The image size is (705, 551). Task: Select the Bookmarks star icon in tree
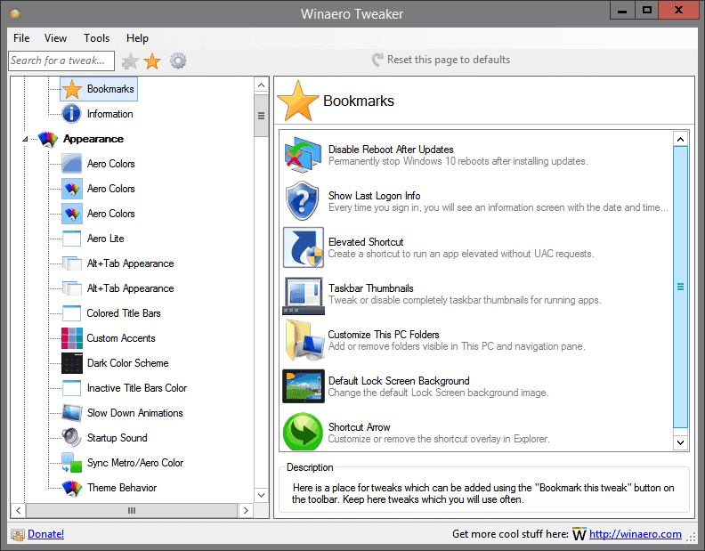coord(72,89)
